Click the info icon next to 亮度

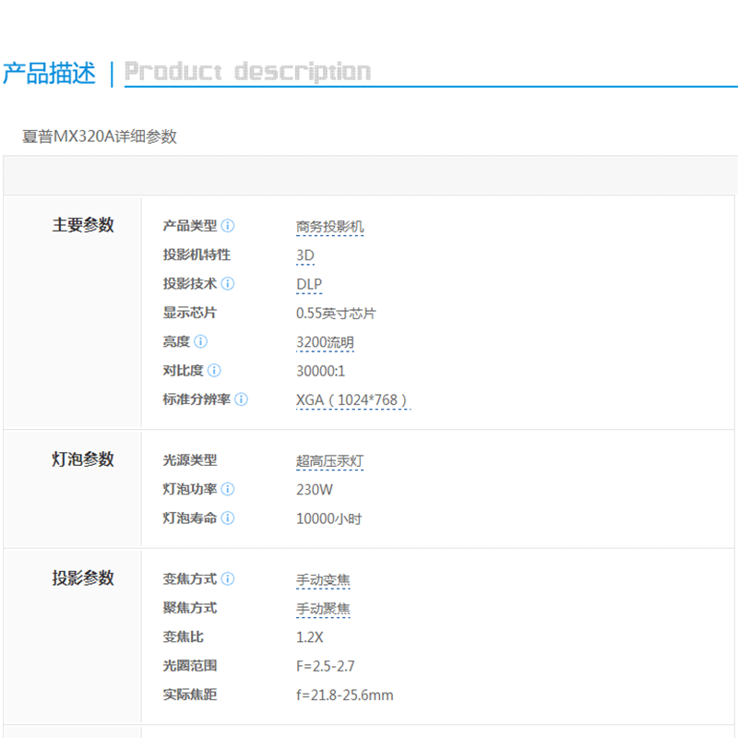pyautogui.click(x=201, y=341)
